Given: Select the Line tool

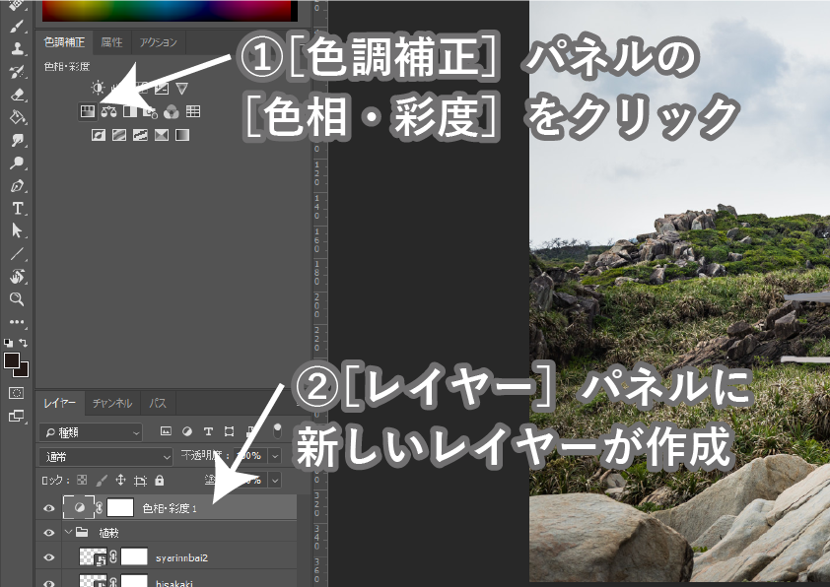Looking at the screenshot, I should pos(17,254).
